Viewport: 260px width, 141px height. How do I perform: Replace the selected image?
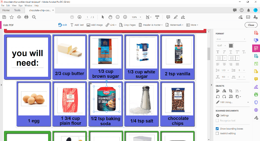231,97
